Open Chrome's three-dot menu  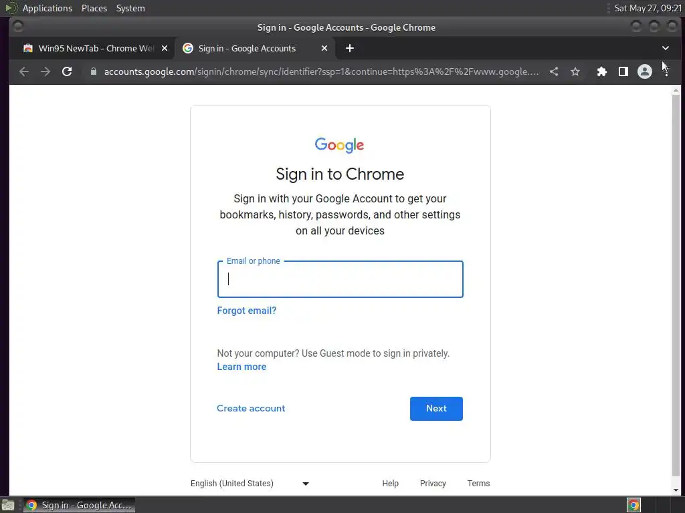pyautogui.click(x=666, y=71)
